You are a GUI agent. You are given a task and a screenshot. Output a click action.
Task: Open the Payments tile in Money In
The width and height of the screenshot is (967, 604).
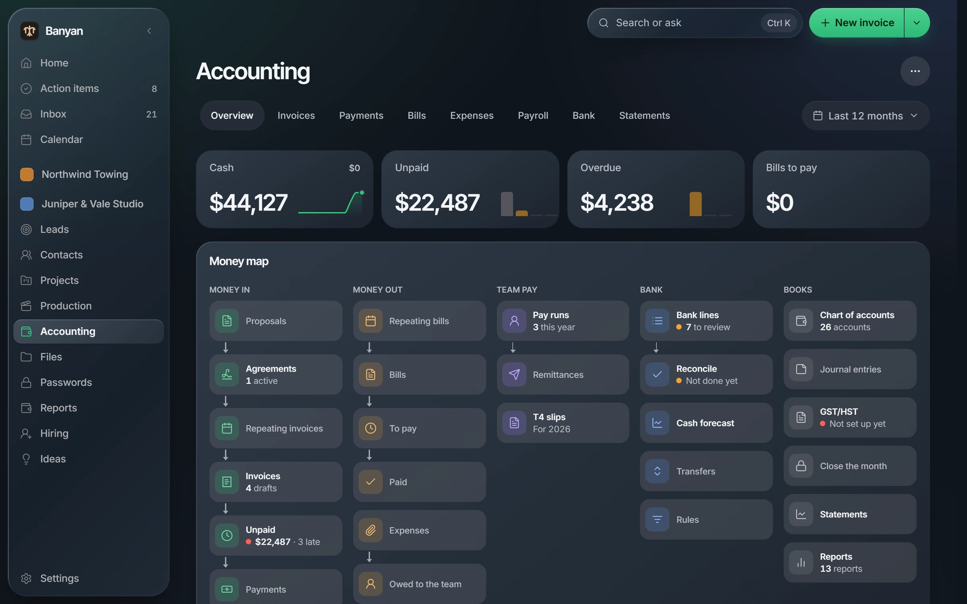276,586
